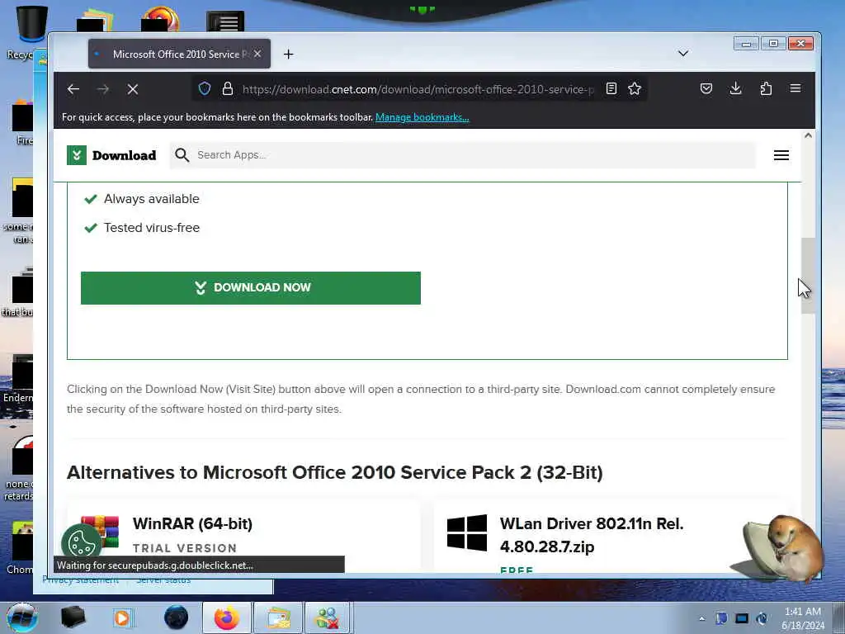Click the Windows logo of WLan Driver

pos(467,532)
